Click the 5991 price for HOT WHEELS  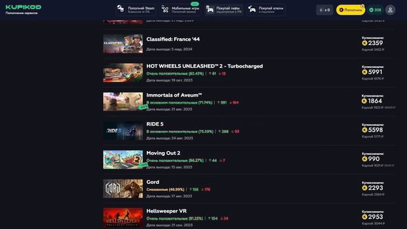point(375,72)
